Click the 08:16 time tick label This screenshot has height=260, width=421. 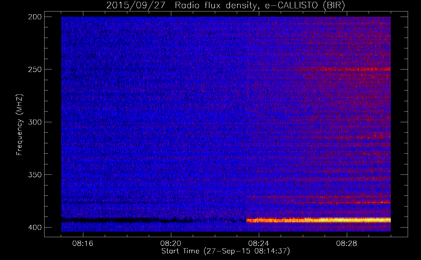point(83,244)
